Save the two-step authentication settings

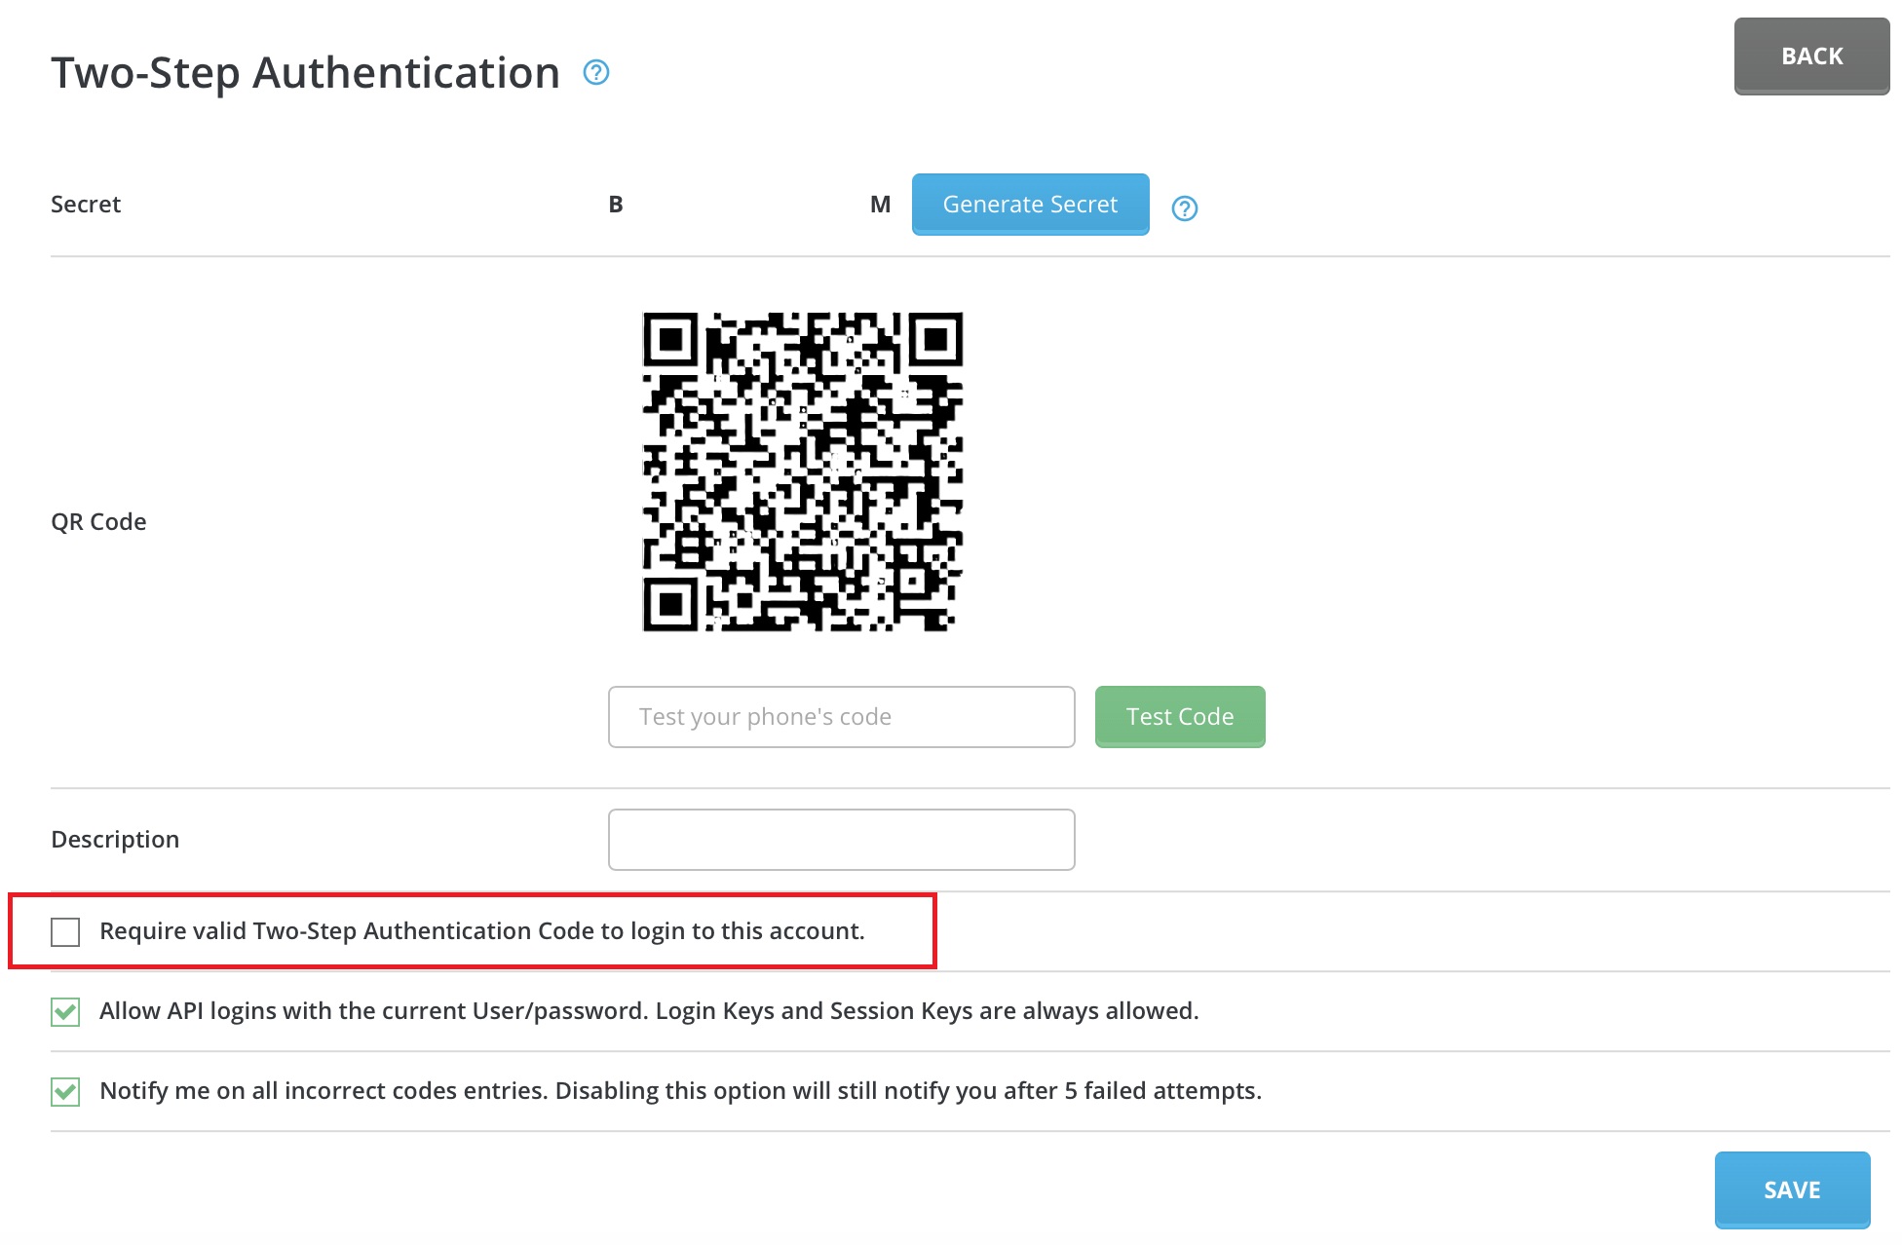[x=1793, y=1190]
